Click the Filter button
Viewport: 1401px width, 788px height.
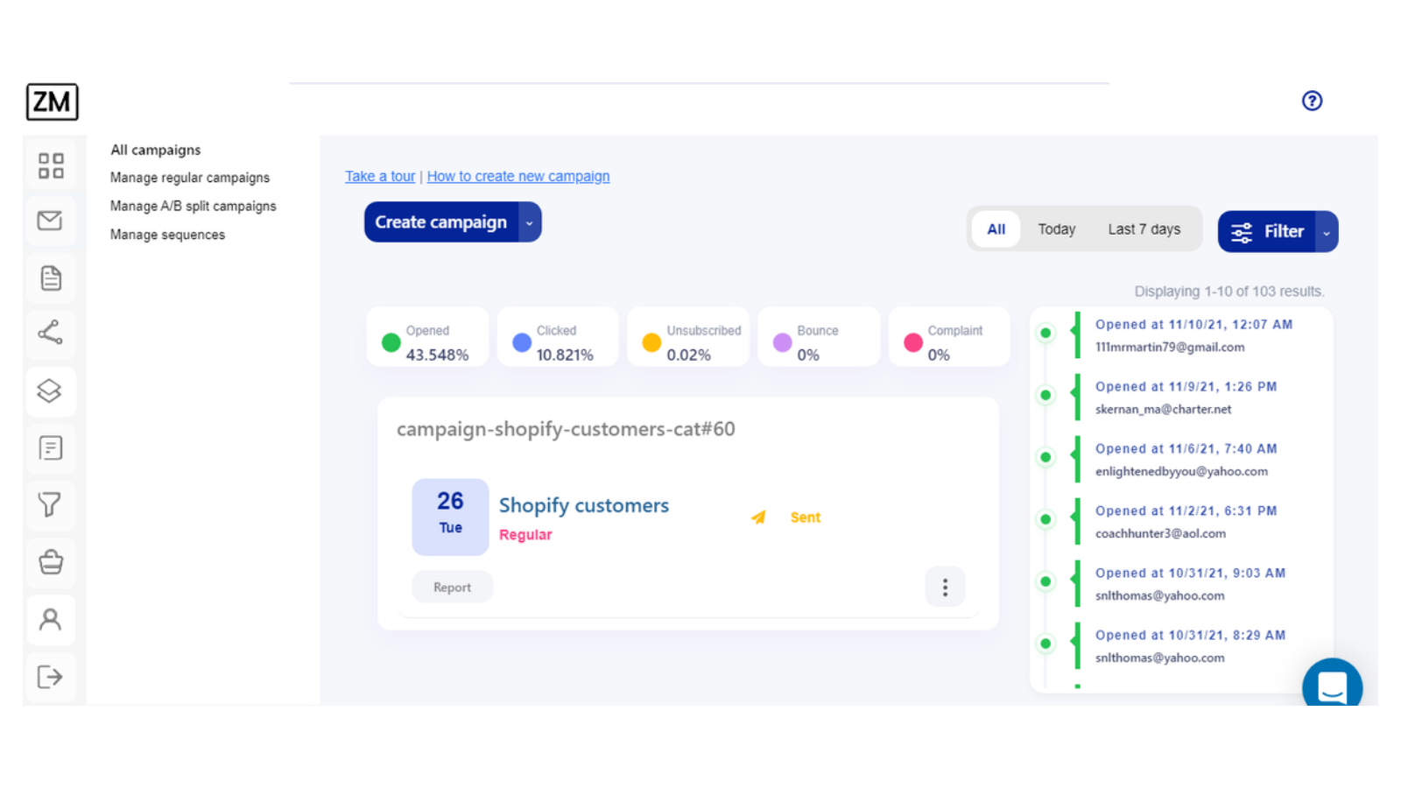pos(1267,232)
